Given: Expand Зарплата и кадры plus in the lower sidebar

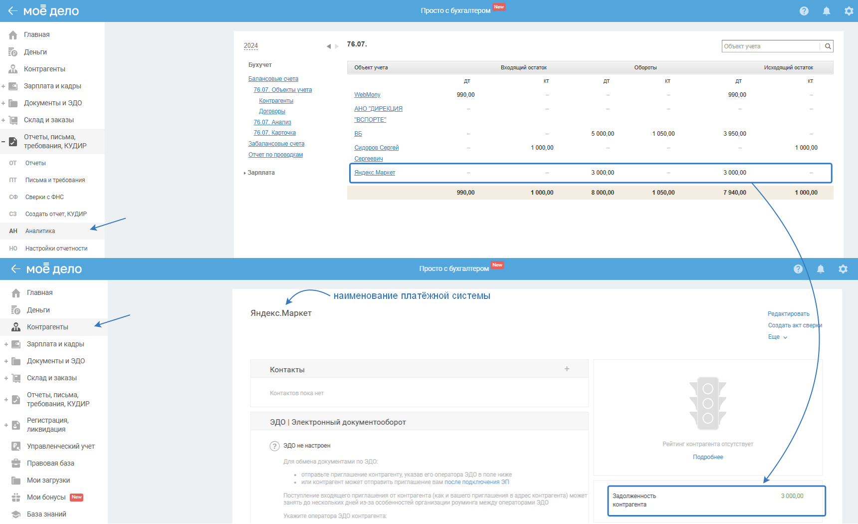Looking at the screenshot, I should coord(6,344).
